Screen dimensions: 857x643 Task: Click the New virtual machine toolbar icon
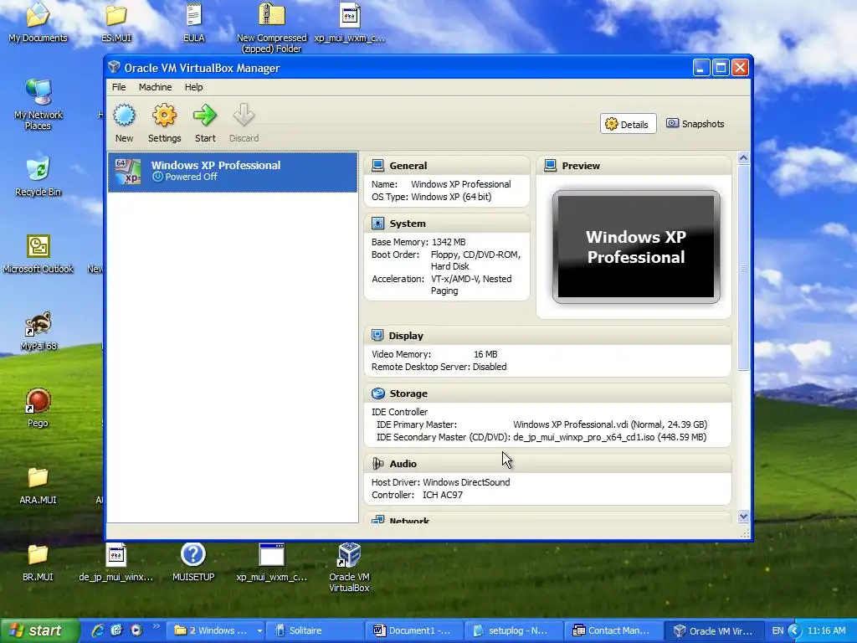click(124, 116)
